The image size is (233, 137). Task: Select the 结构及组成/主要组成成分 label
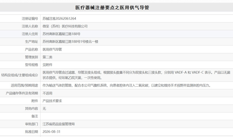(20, 75)
